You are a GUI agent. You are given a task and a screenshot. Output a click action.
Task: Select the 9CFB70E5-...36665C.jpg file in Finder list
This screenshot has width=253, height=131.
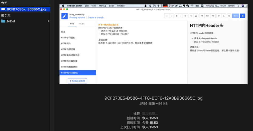tap(25, 9)
